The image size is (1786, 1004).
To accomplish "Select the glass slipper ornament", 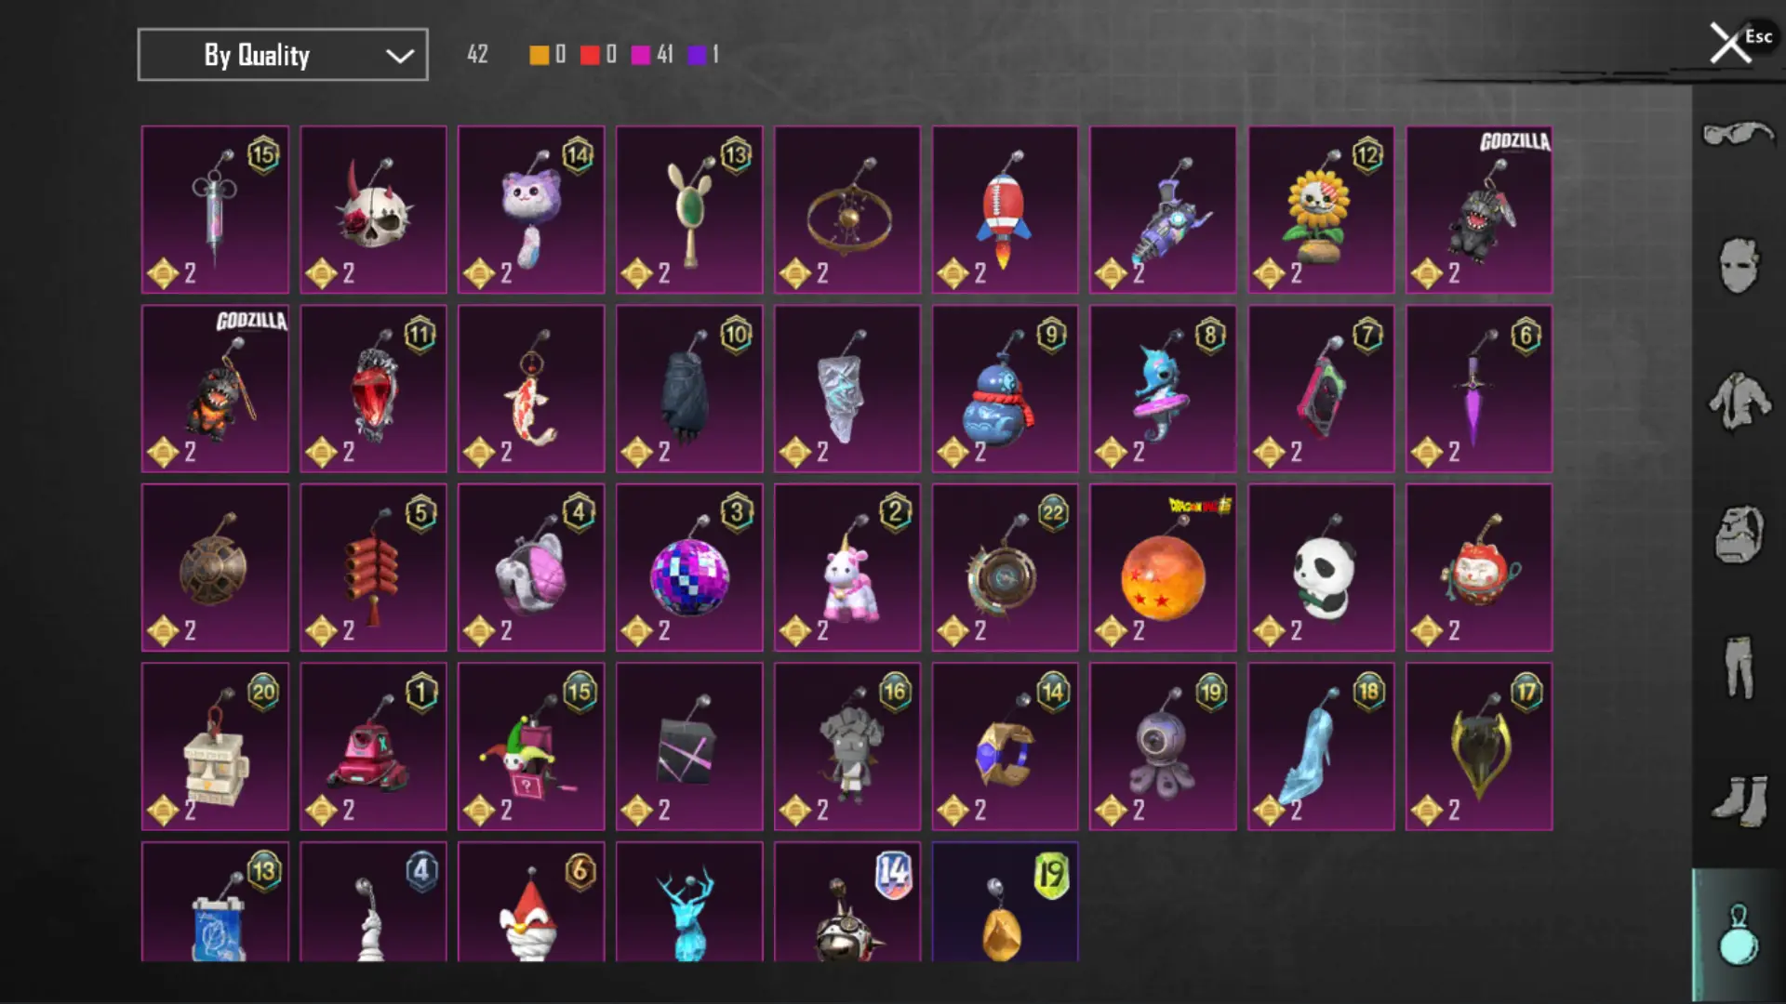I will (x=1321, y=746).
